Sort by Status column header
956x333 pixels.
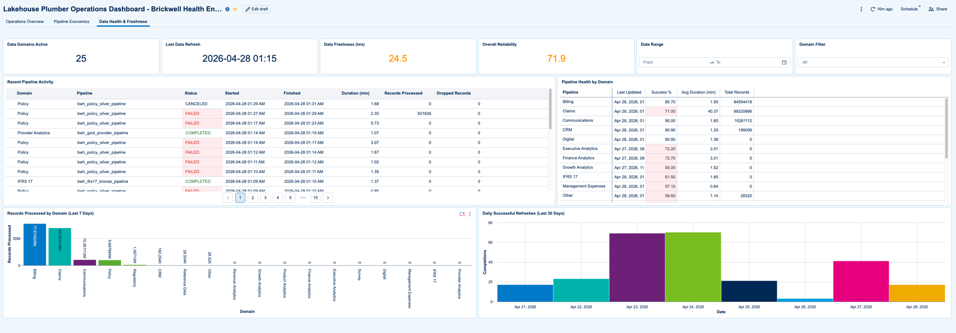pos(191,93)
